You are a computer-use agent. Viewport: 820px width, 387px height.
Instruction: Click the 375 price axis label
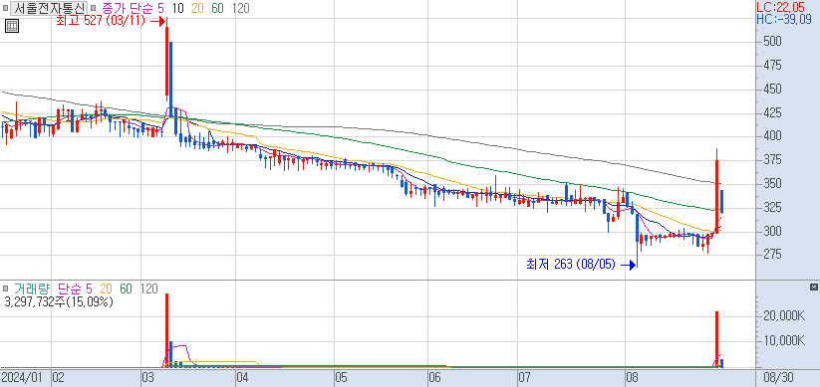[x=773, y=160]
